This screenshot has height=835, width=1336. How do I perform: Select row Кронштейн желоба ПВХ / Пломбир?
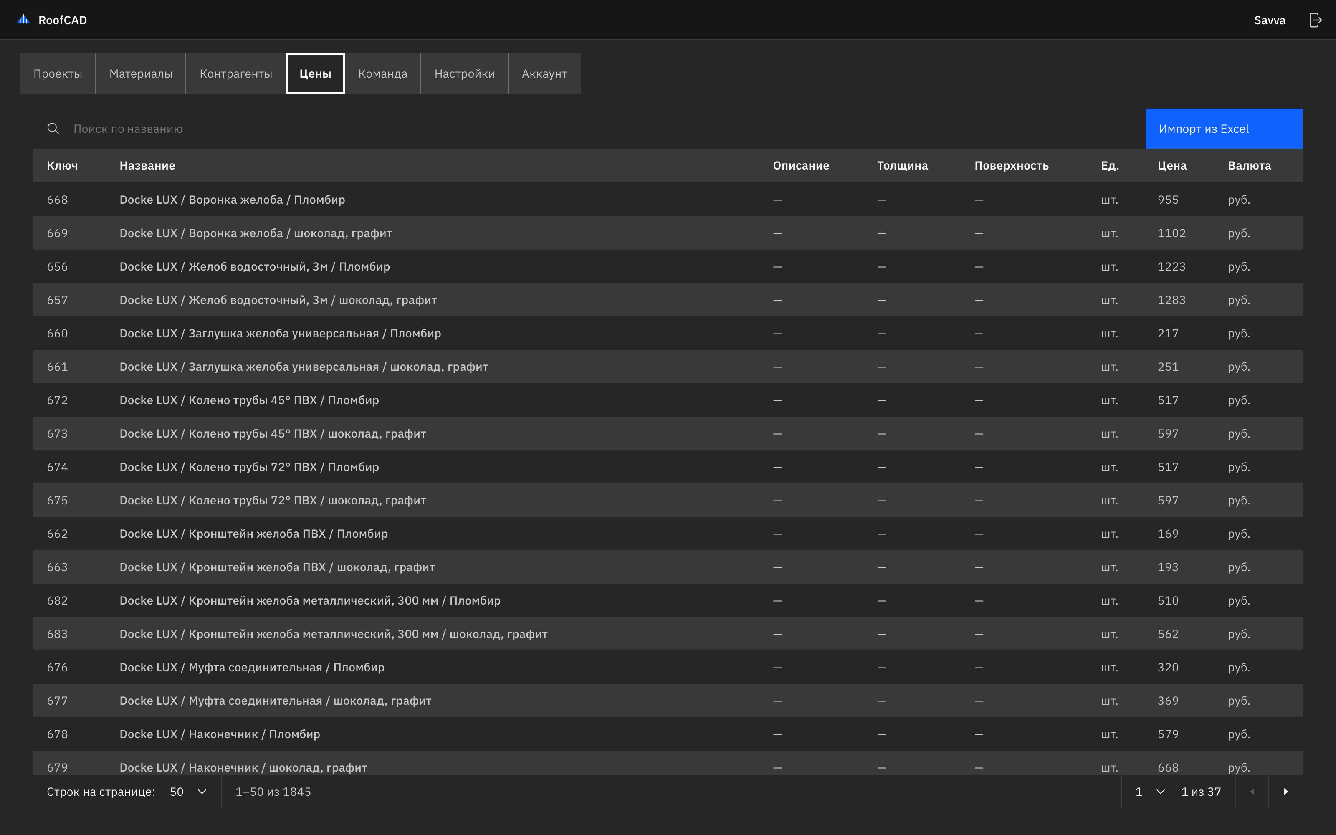[x=668, y=534]
